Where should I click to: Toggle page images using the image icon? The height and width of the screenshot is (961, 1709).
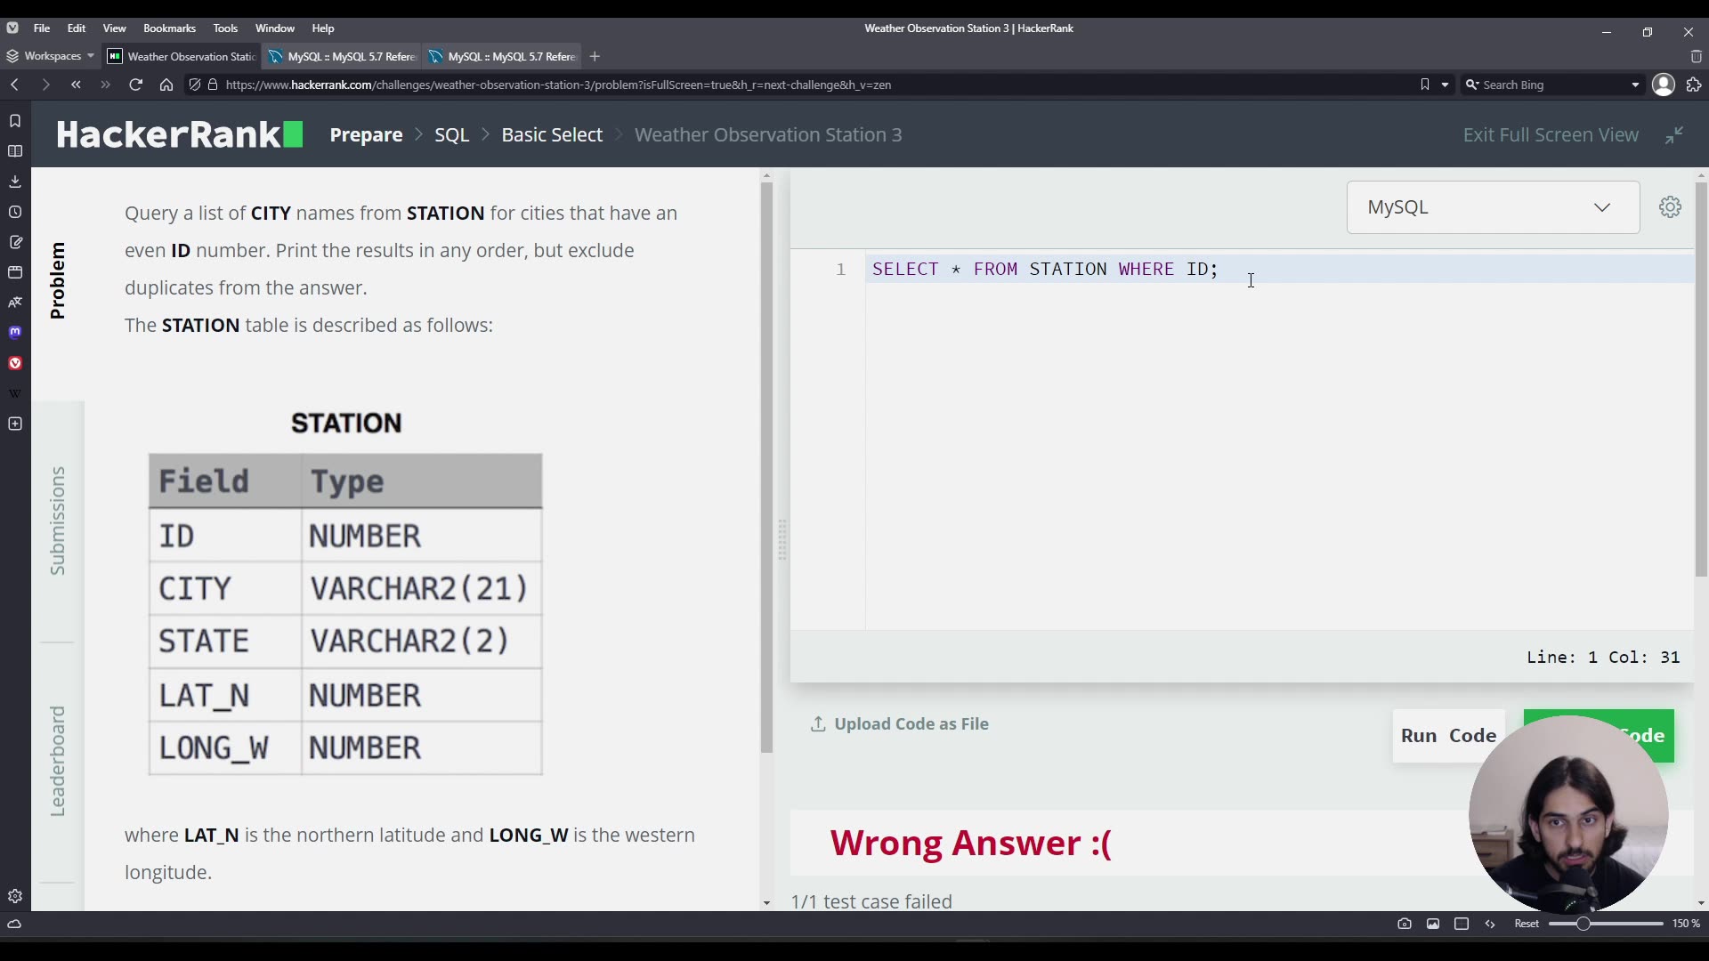[1433, 925]
